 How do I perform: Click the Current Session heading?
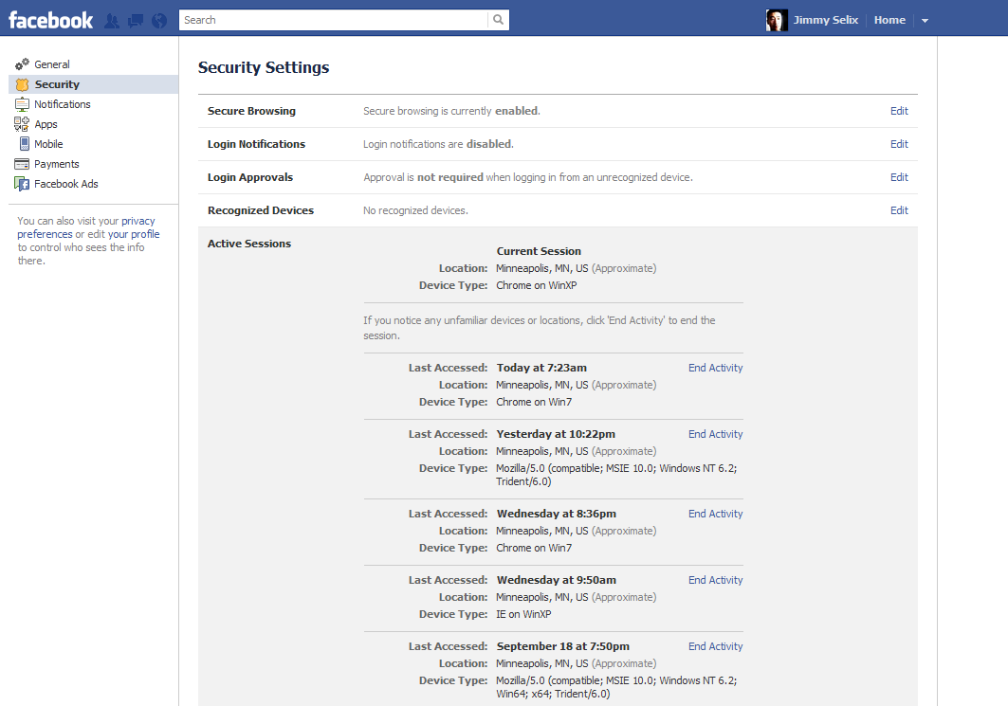point(539,251)
